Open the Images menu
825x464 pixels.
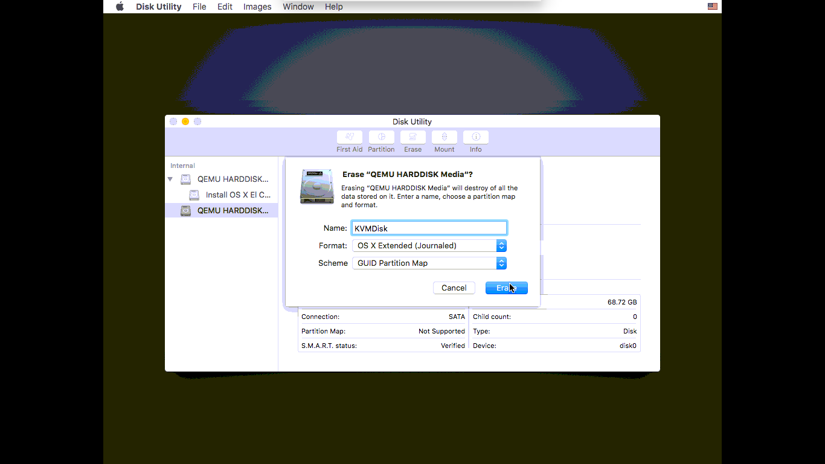click(x=257, y=7)
